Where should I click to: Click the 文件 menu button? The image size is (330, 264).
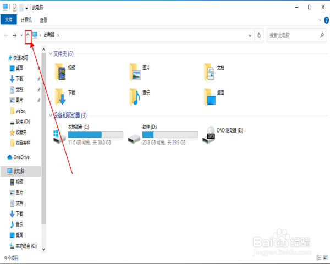pyautogui.click(x=9, y=20)
